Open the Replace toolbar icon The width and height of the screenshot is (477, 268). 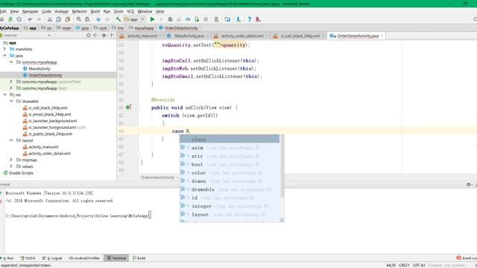click(x=88, y=19)
